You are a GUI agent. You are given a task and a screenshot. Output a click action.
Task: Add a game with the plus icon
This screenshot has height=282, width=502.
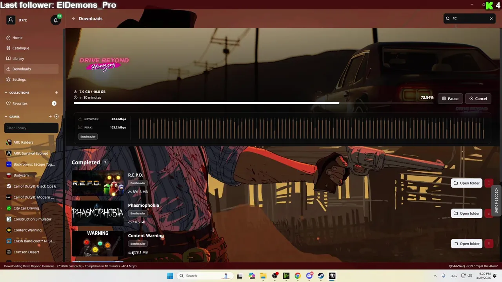(x=50, y=116)
